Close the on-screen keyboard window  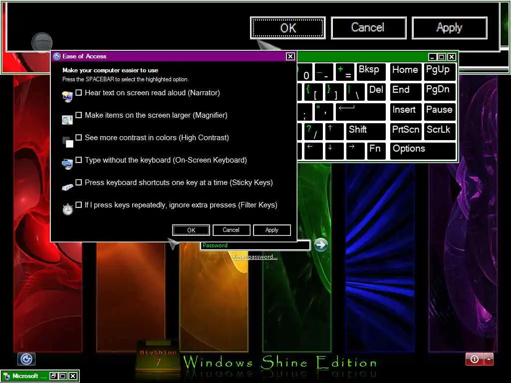(451, 57)
